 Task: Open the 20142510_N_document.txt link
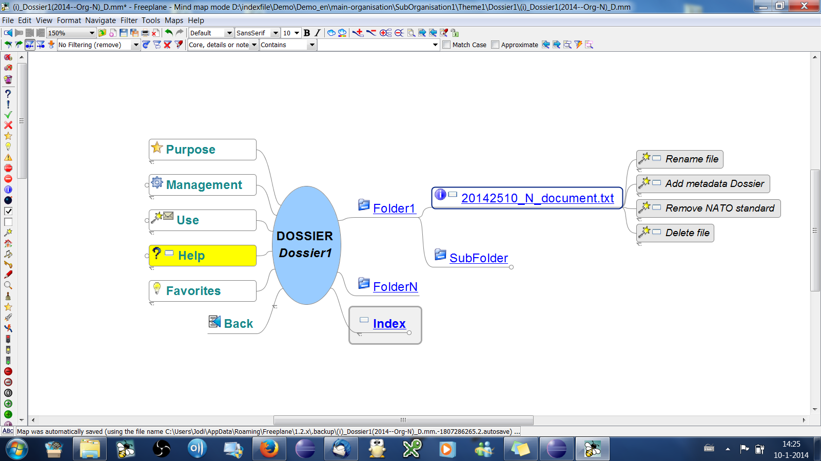pyautogui.click(x=537, y=198)
